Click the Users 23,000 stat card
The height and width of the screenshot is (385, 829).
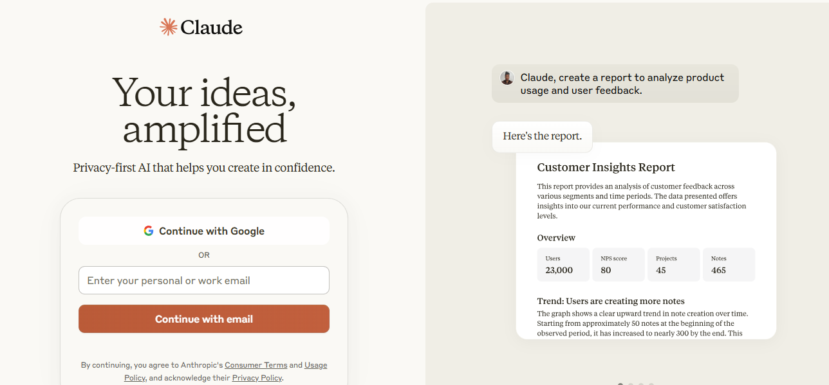click(x=563, y=265)
